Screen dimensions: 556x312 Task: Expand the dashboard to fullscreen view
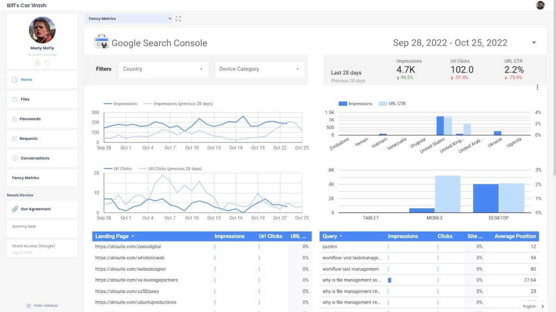[178, 19]
